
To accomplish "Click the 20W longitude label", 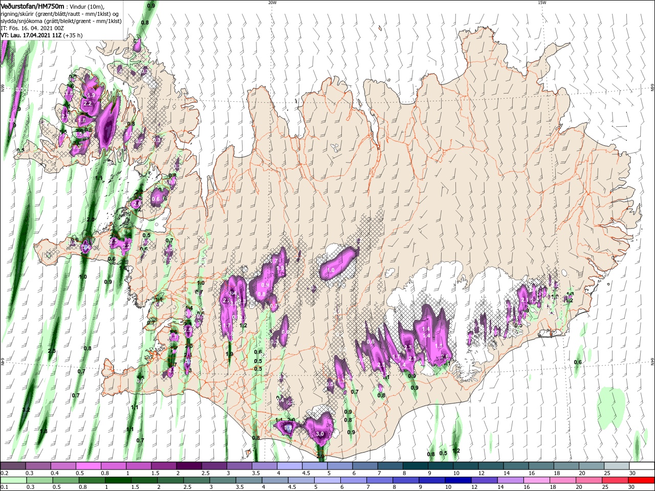I will [272, 3].
